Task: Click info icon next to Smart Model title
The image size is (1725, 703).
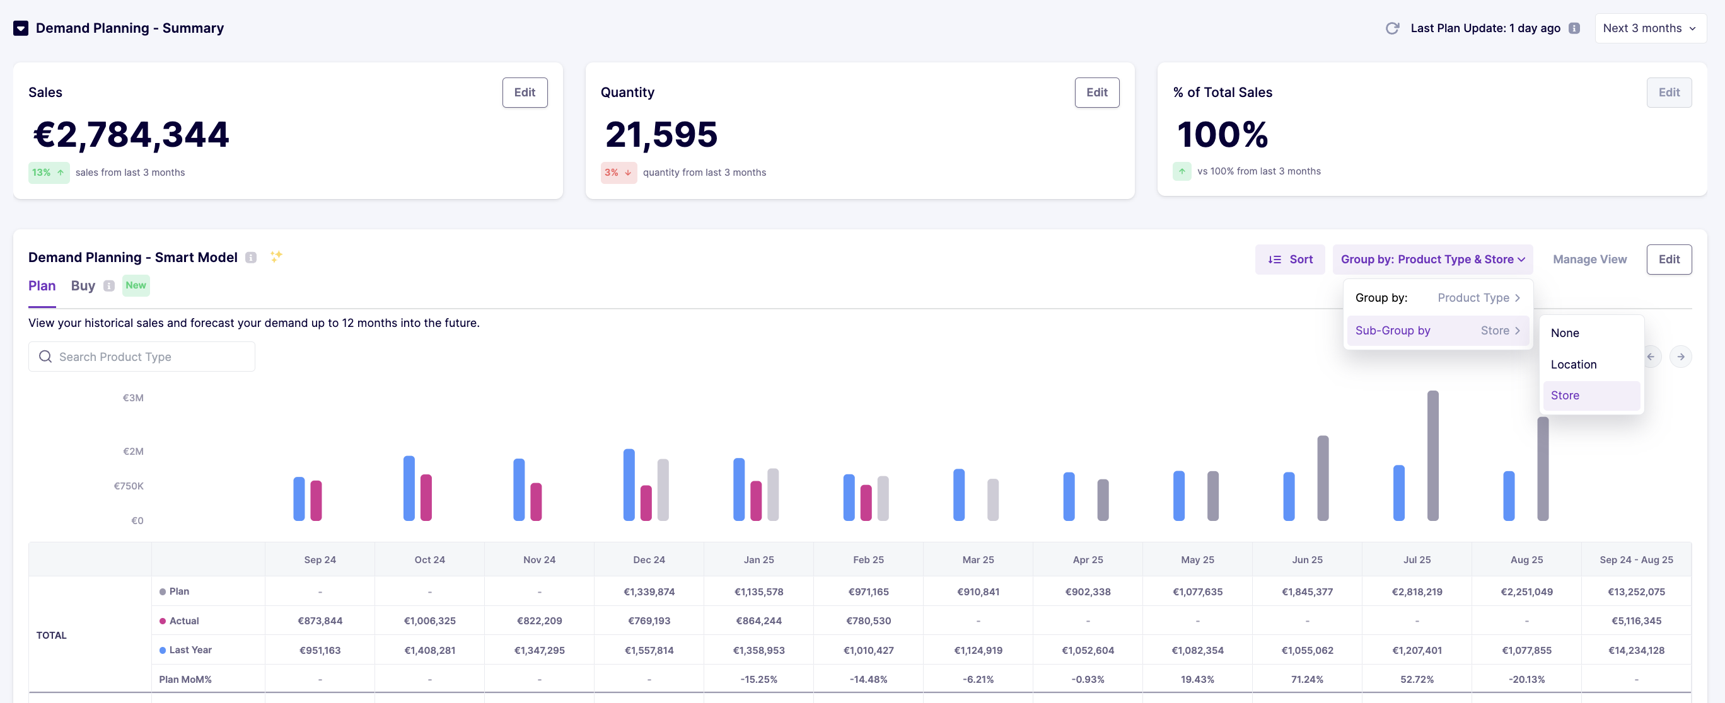Action: [x=251, y=258]
